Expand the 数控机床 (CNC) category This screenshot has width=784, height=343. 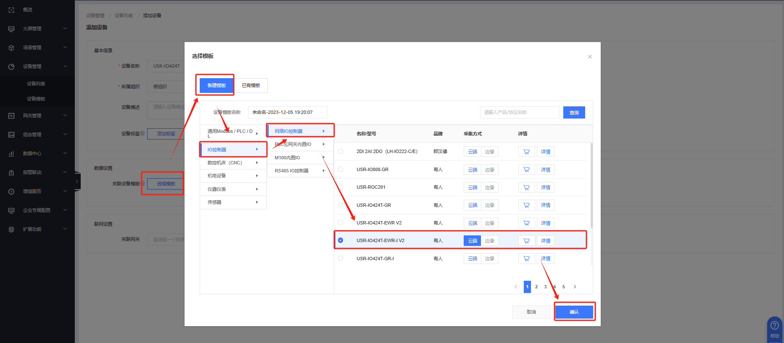233,163
